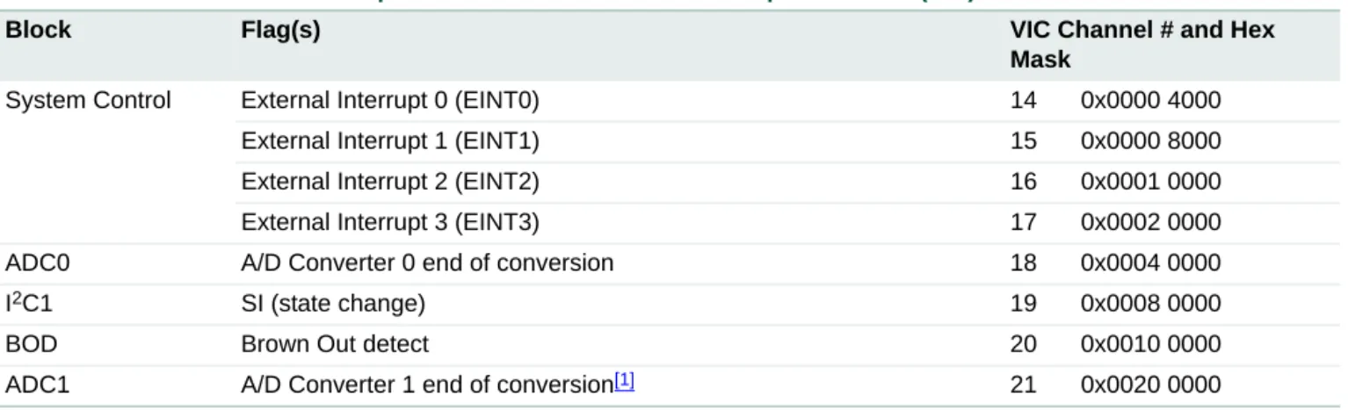The image size is (1348, 410).
Task: Select 'SI (state change)' flag text
Action: (333, 303)
